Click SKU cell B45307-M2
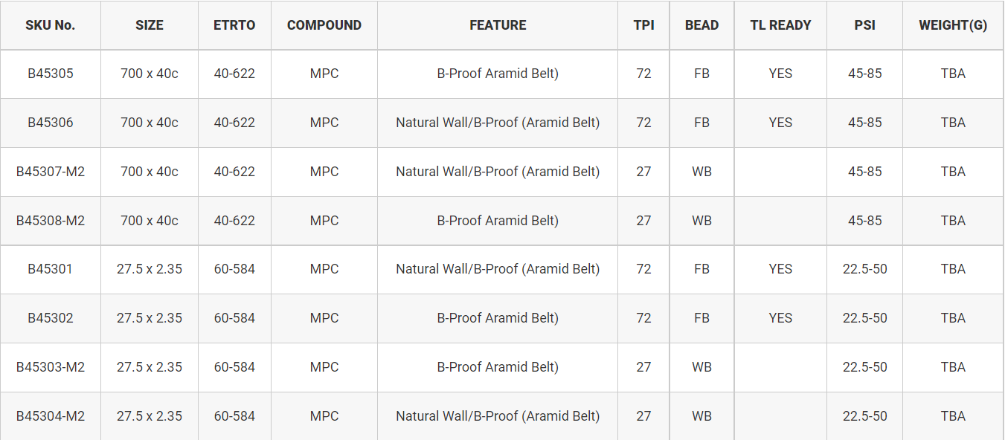The image size is (1005, 440). 51,172
